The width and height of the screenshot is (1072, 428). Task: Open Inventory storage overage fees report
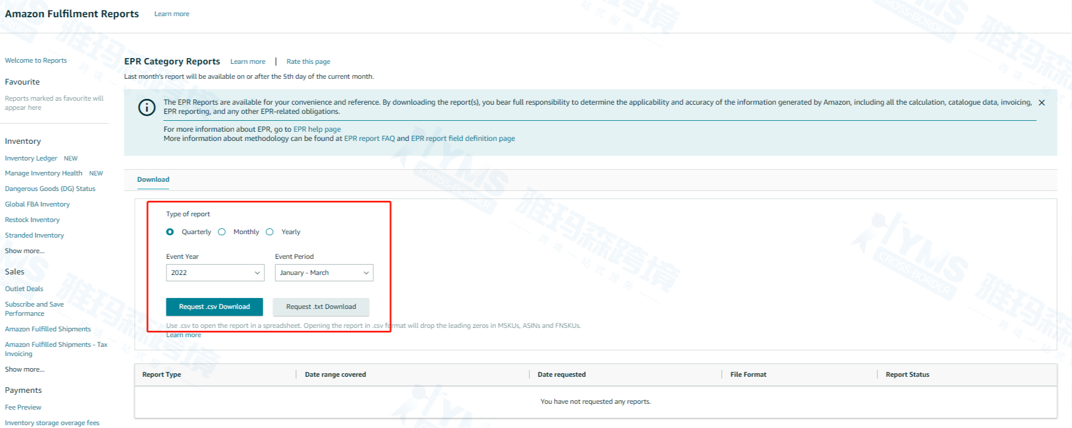click(x=52, y=423)
